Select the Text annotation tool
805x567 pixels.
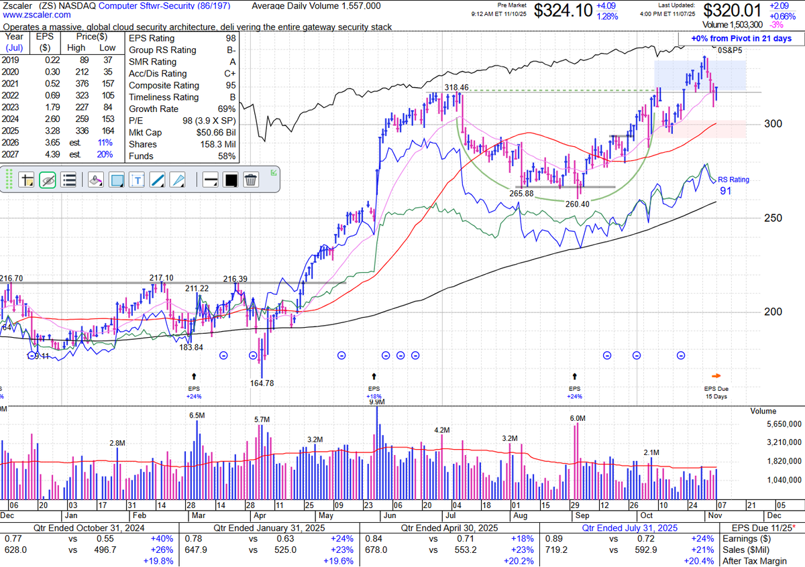click(x=138, y=180)
